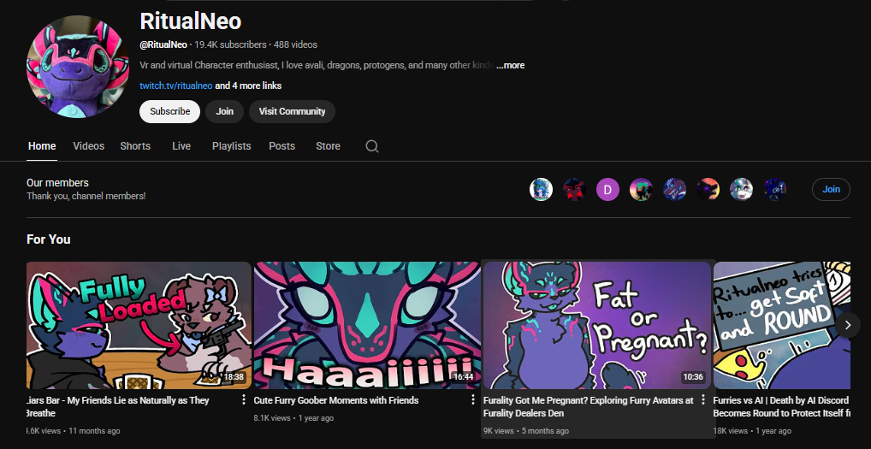Subscribe to the RitualNeo channel
Viewport: 871px width, 449px height.
(169, 111)
